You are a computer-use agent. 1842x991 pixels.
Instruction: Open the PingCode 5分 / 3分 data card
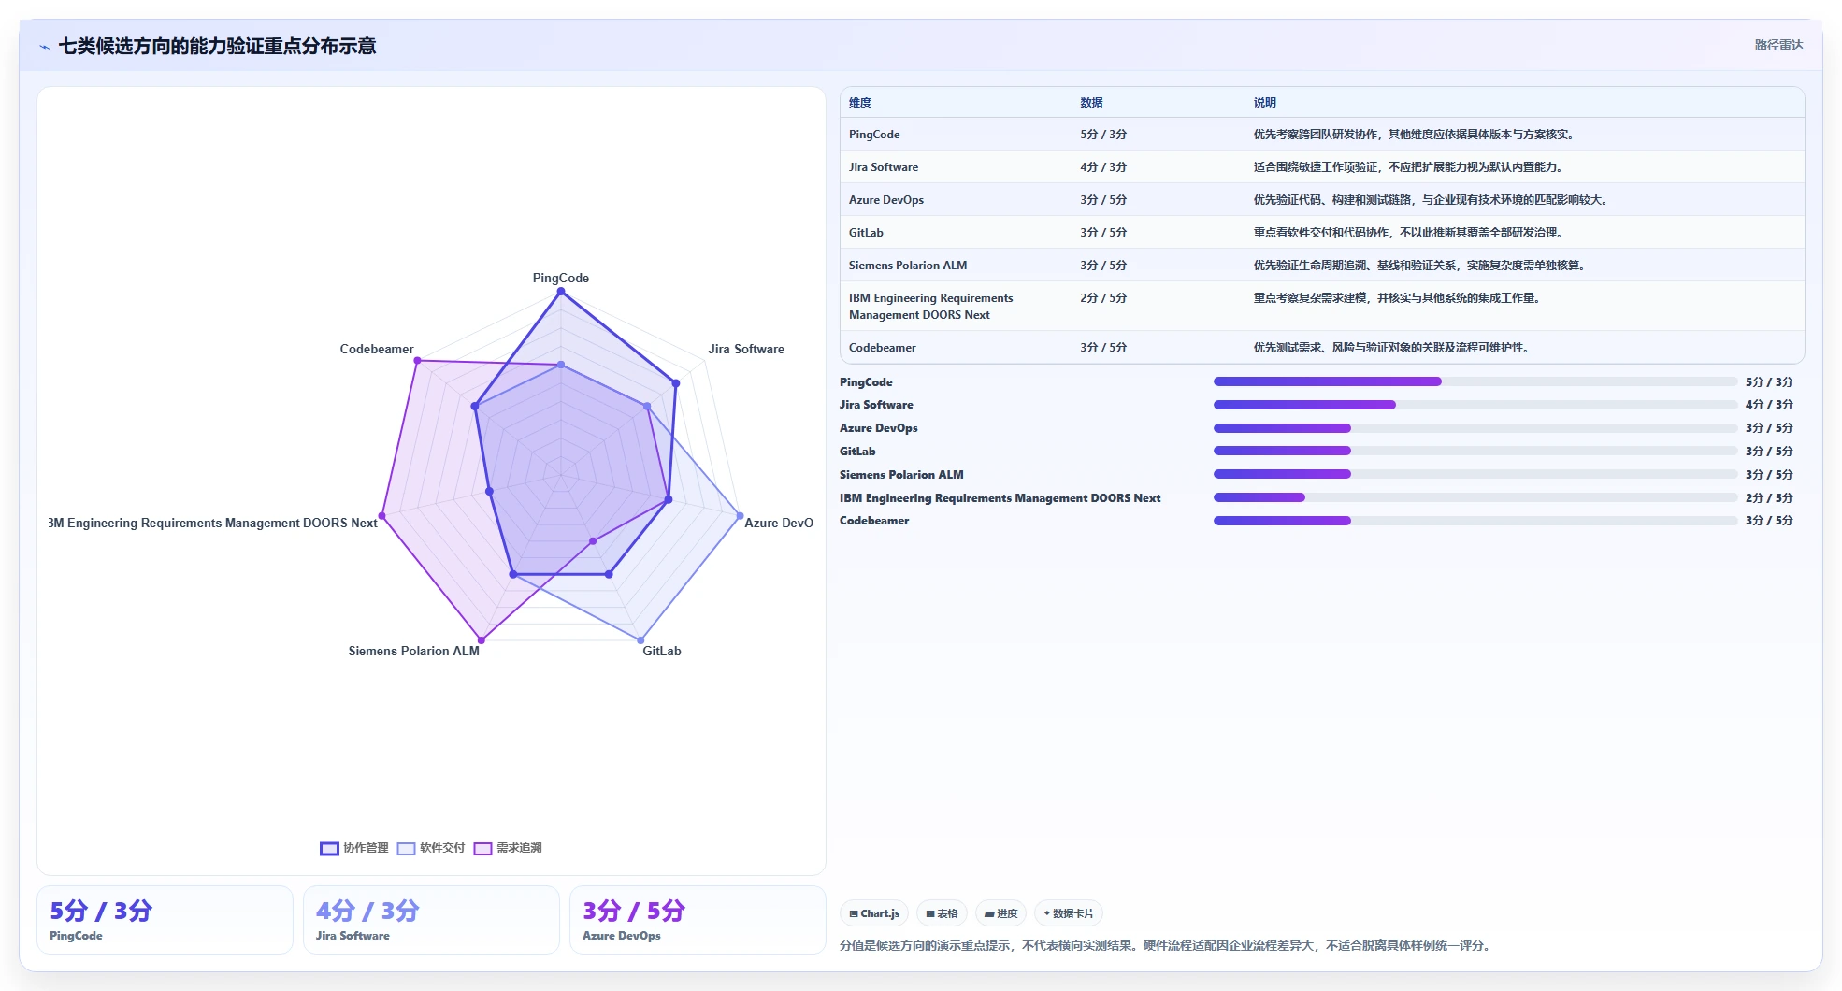pyautogui.click(x=165, y=920)
